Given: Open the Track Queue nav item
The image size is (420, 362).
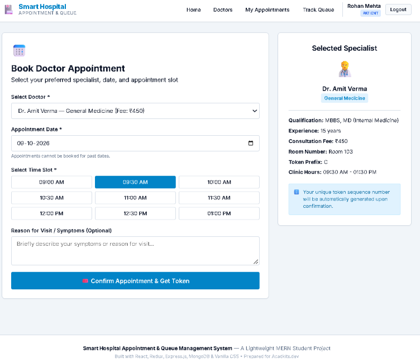Looking at the screenshot, I should click(318, 9).
